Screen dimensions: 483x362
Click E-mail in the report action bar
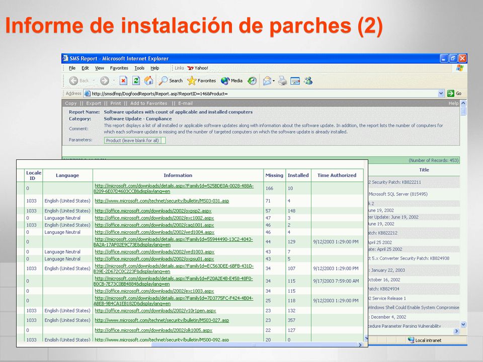point(185,104)
